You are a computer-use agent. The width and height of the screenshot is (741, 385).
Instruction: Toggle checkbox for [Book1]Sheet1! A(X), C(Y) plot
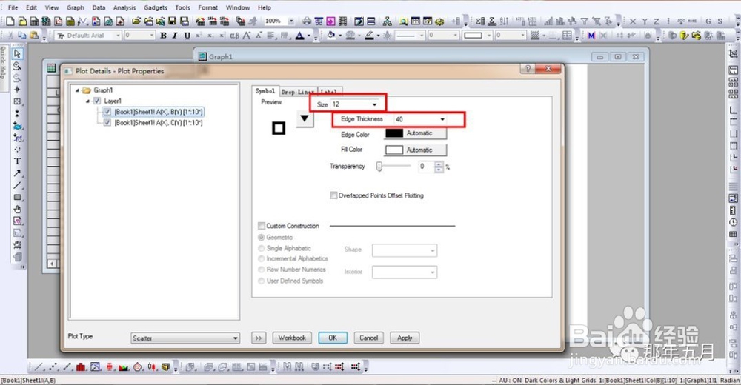click(107, 123)
